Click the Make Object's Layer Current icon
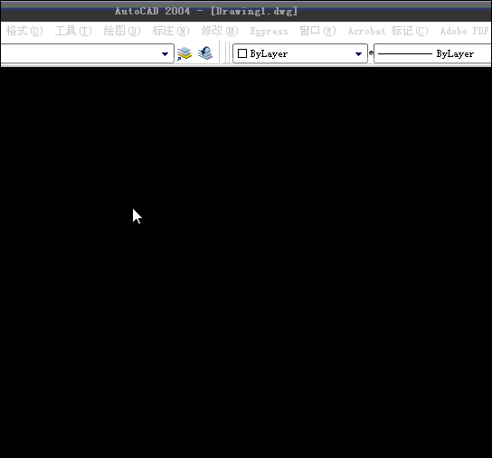492x458 pixels. 184,53
